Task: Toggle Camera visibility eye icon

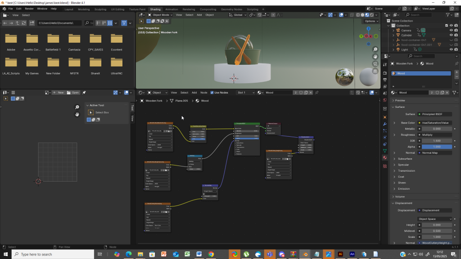Action: coord(451,30)
